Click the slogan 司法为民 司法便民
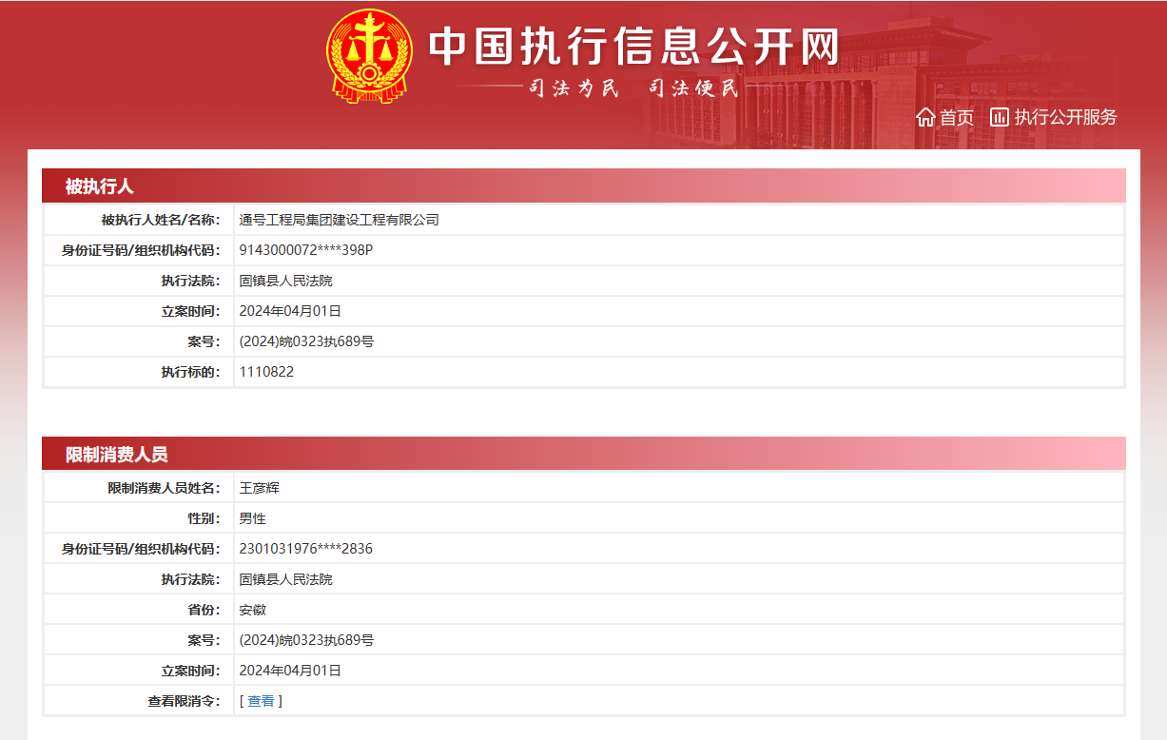This screenshot has width=1167, height=740. click(633, 88)
